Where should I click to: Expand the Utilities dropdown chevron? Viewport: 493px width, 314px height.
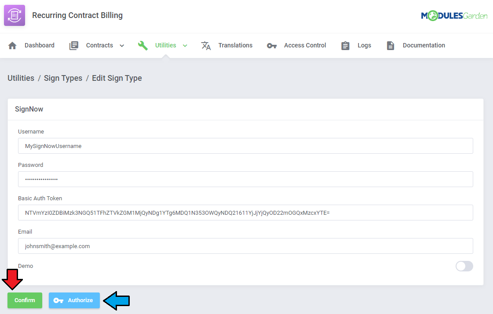(x=185, y=46)
